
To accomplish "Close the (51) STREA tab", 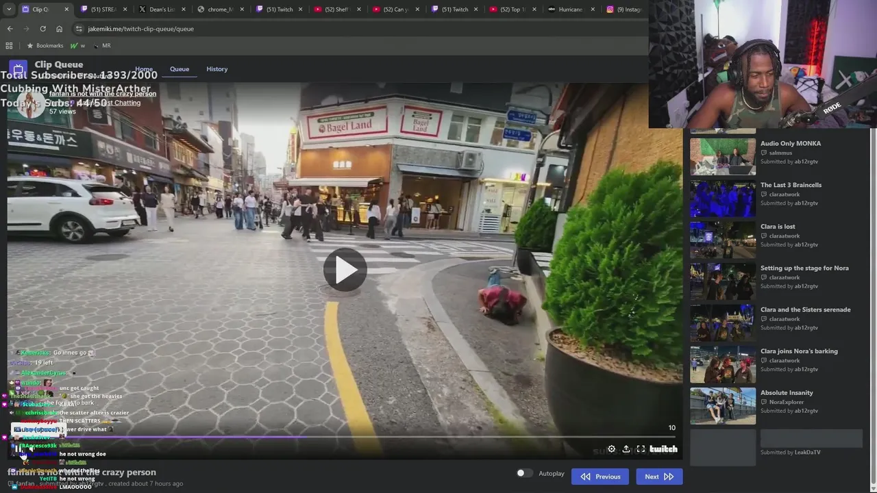I will point(125,10).
